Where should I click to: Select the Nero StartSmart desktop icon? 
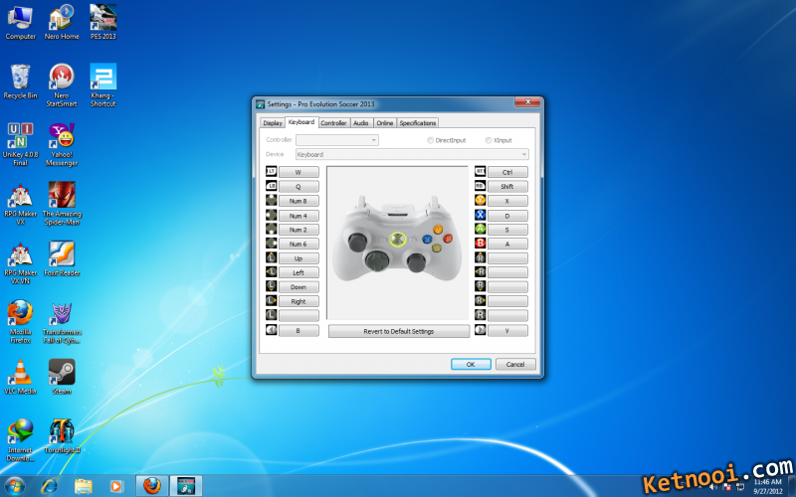[62, 85]
